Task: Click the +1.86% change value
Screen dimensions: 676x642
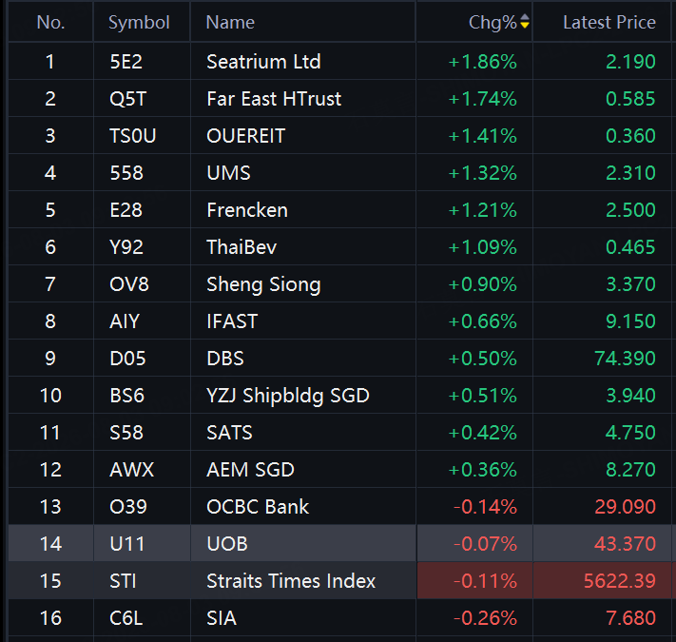Action: coord(482,62)
